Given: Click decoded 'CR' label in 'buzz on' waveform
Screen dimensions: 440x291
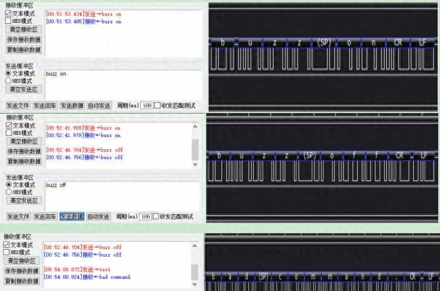Looking at the screenshot, I should coord(397,43).
